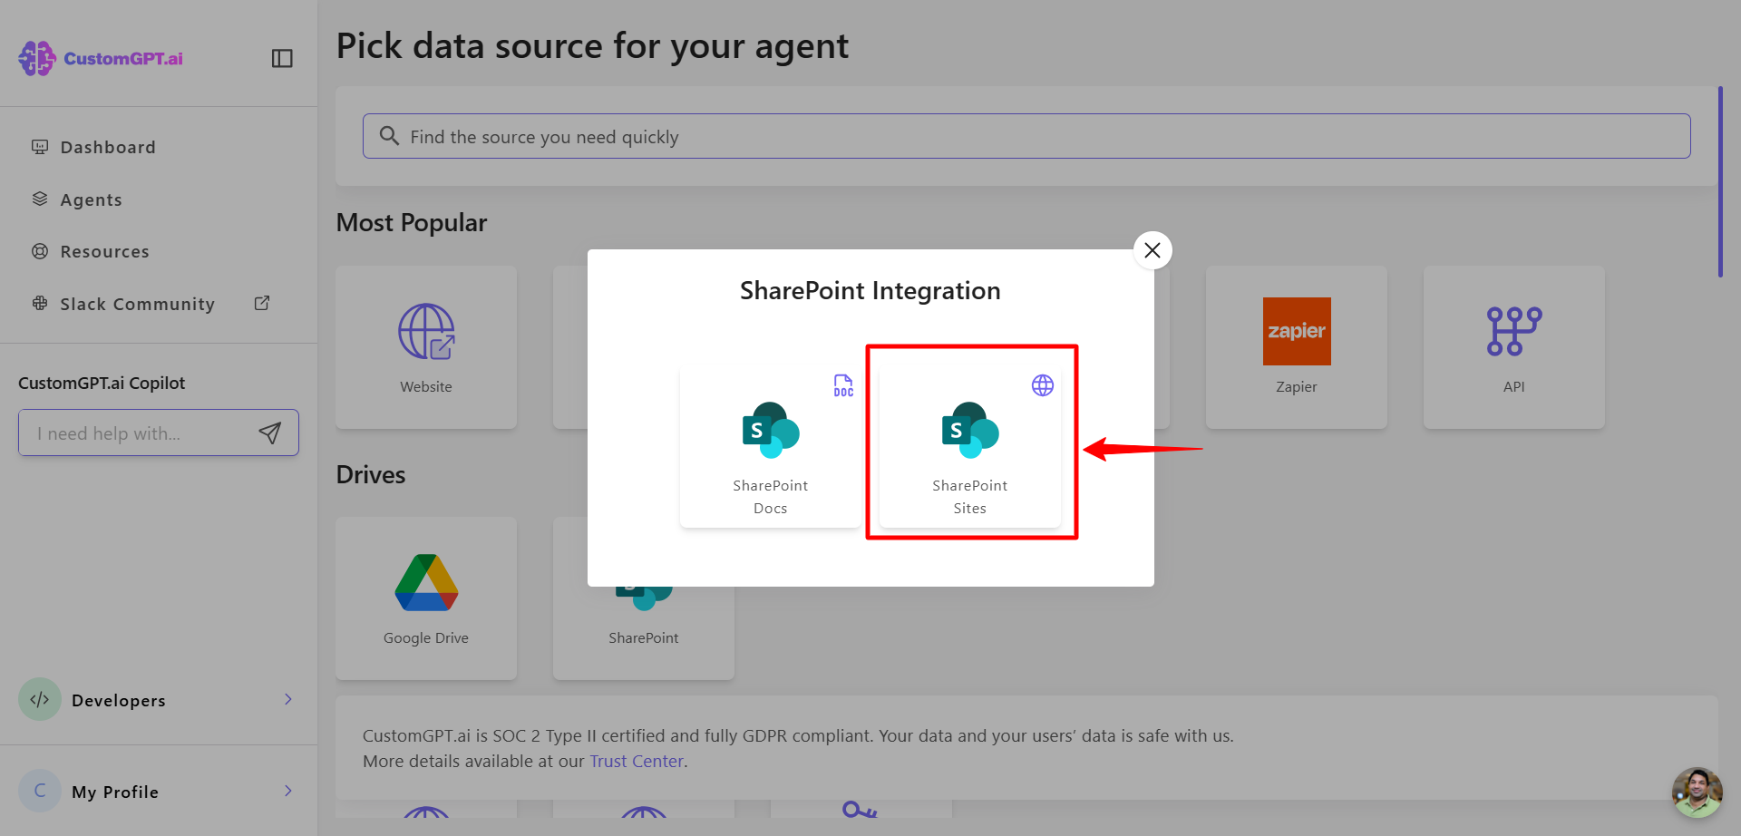Choose the API data source card

point(1514,347)
